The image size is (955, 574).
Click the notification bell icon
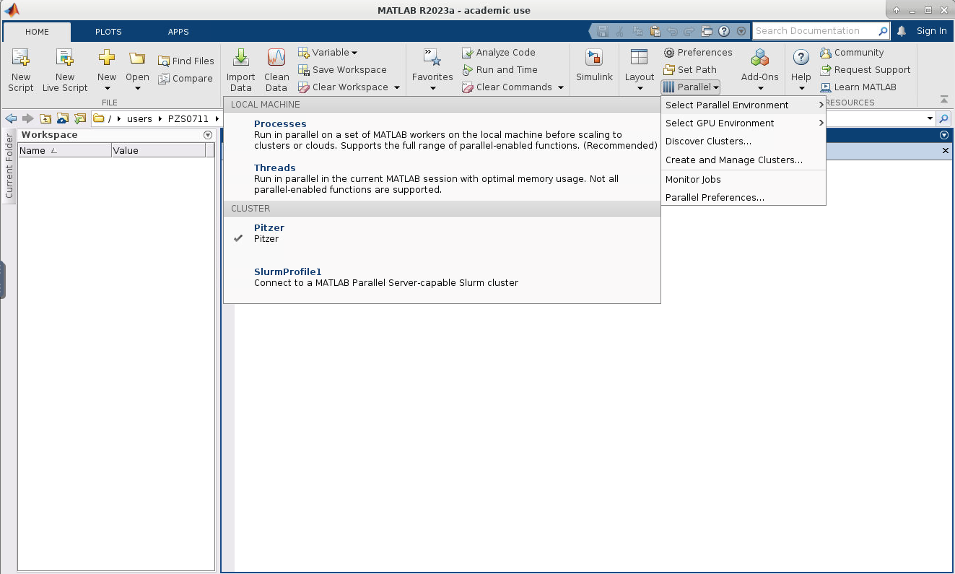(x=902, y=31)
